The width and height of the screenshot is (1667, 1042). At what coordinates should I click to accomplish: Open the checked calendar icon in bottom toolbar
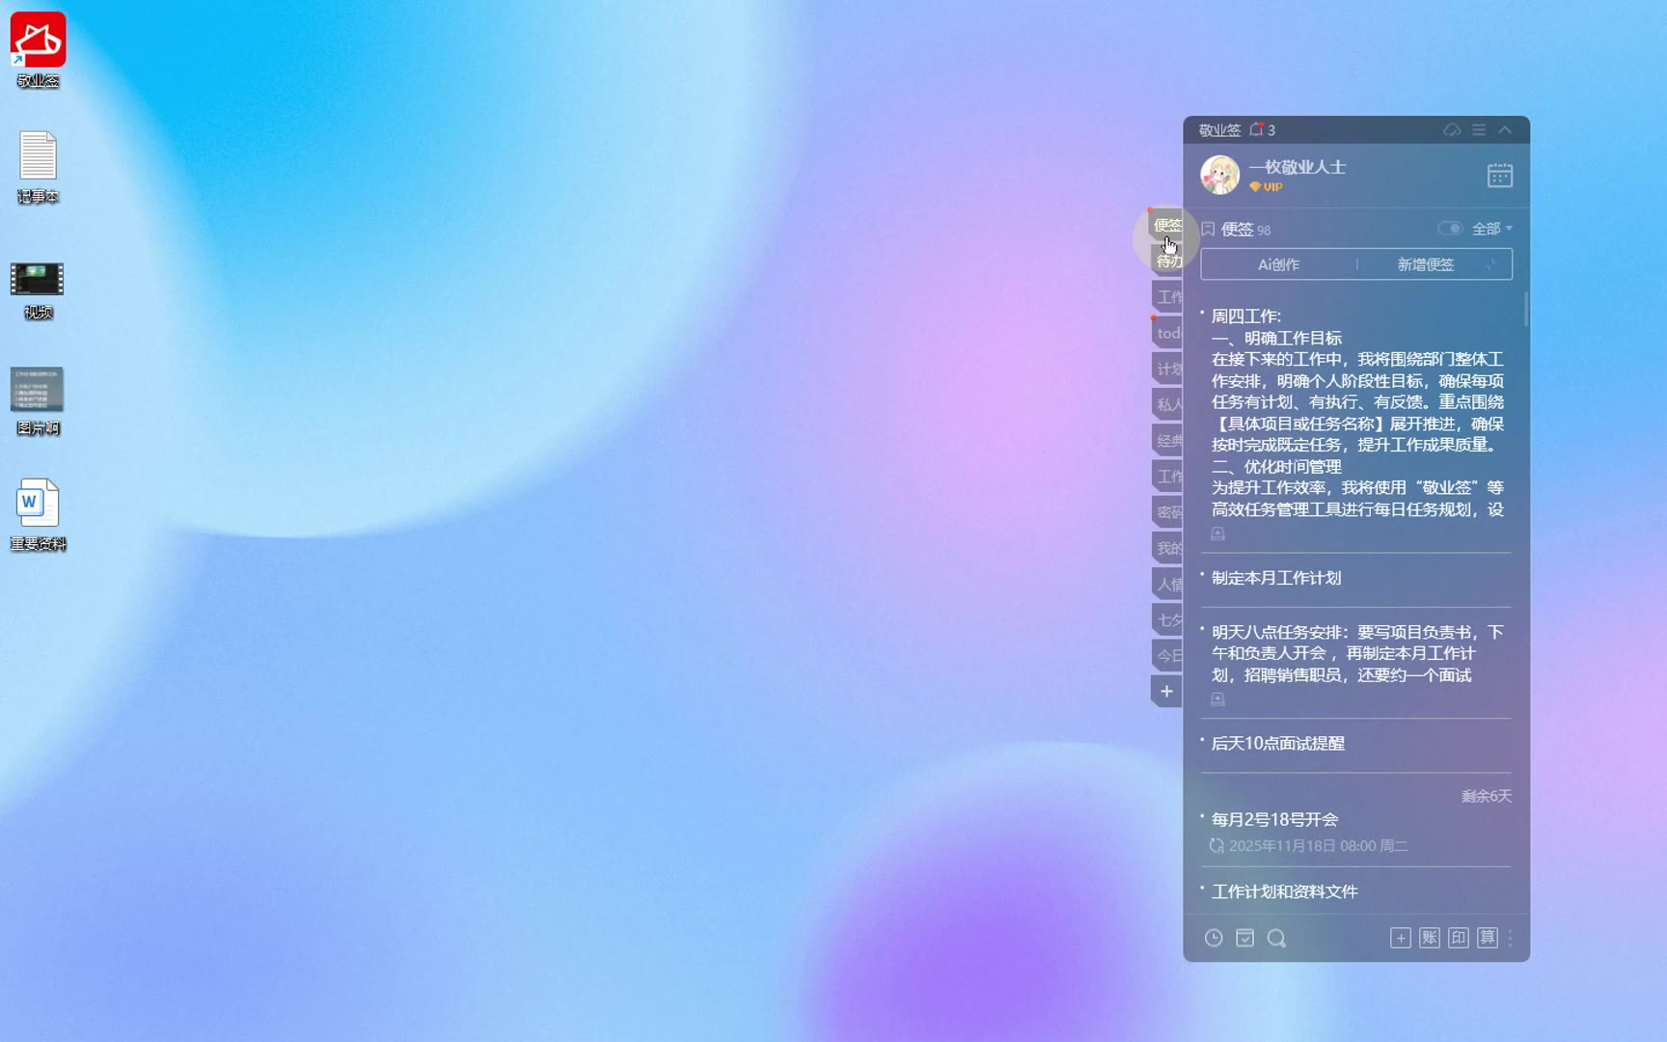[1244, 938]
